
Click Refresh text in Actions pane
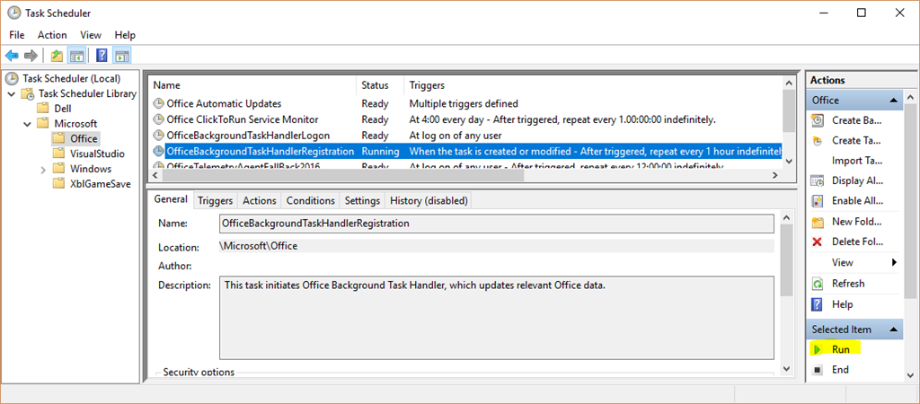pyautogui.click(x=848, y=284)
